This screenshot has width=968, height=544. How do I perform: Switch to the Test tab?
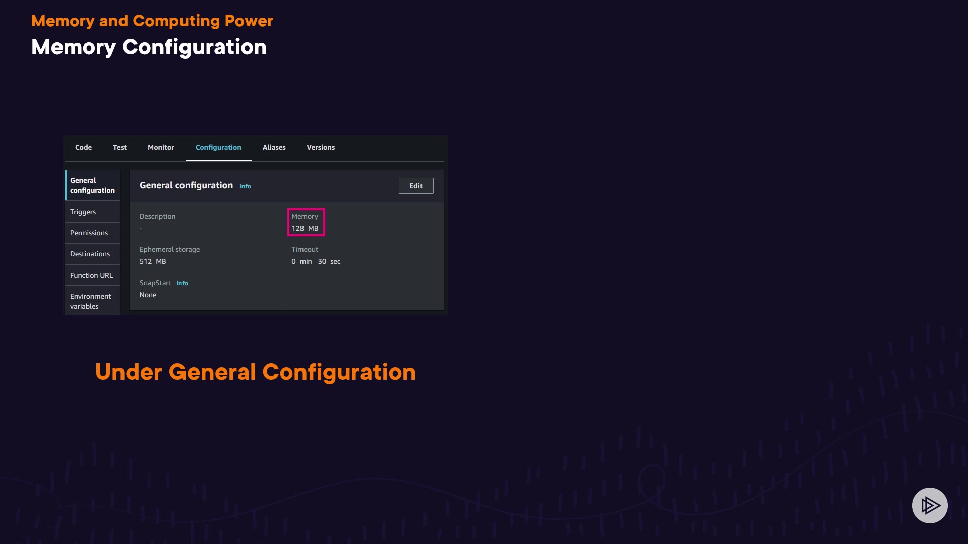click(119, 147)
